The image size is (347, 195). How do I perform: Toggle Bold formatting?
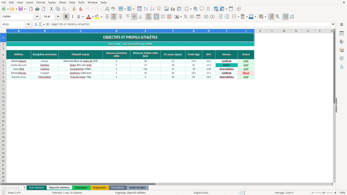pos(66,17)
